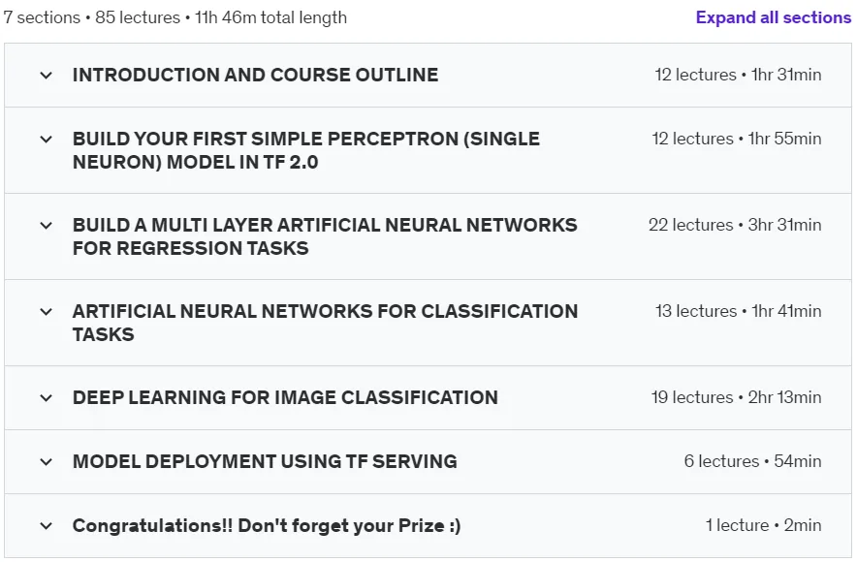Select BUILD A MULTI LAYER ARTIFICIAL NEURAL NETWORKS title
This screenshot has width=857, height=562.
325,236
